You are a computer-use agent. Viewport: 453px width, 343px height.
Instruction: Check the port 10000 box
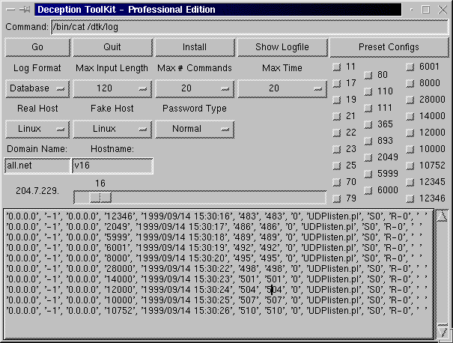[x=410, y=149]
